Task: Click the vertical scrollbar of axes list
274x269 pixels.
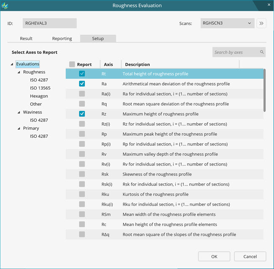Action: point(264,90)
